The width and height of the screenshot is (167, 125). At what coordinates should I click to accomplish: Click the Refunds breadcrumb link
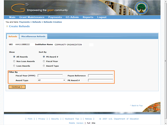(x=37, y=22)
